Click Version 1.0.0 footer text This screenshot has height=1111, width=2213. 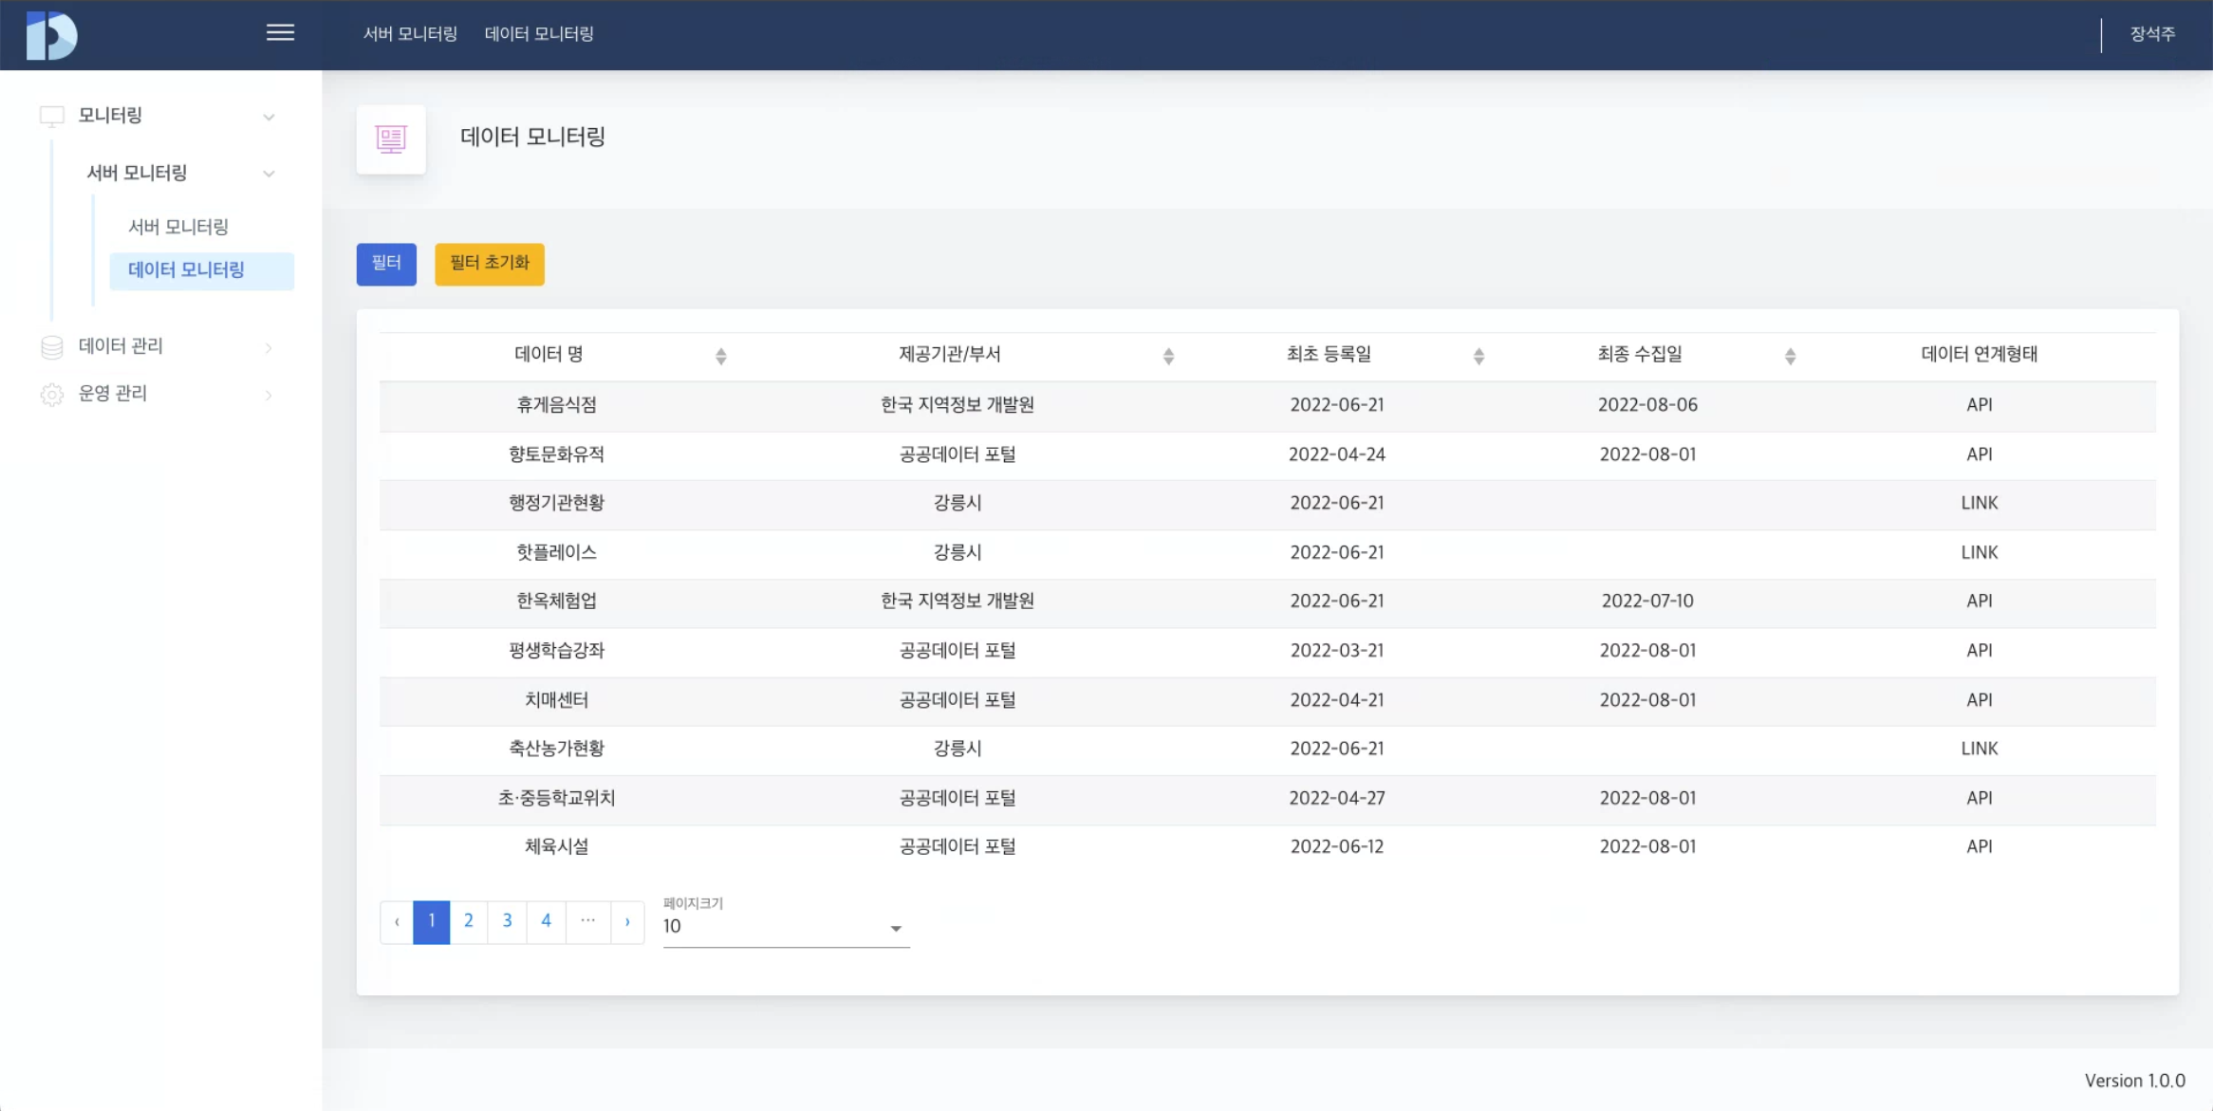coord(2135,1081)
